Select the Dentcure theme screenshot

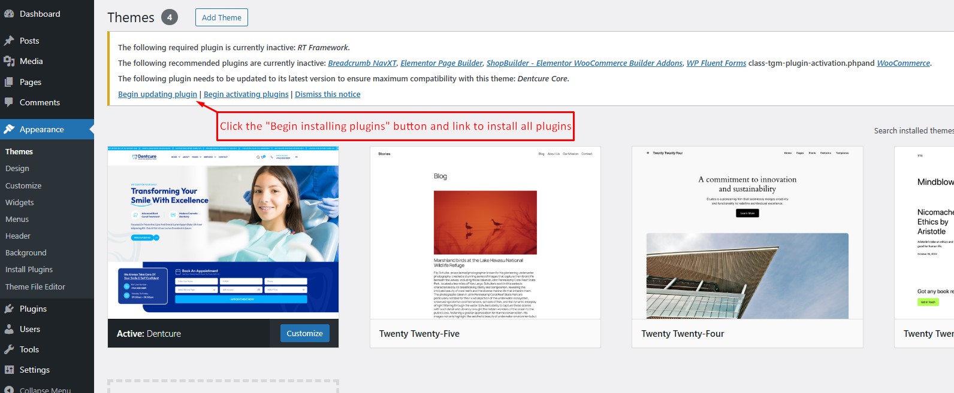click(223, 233)
